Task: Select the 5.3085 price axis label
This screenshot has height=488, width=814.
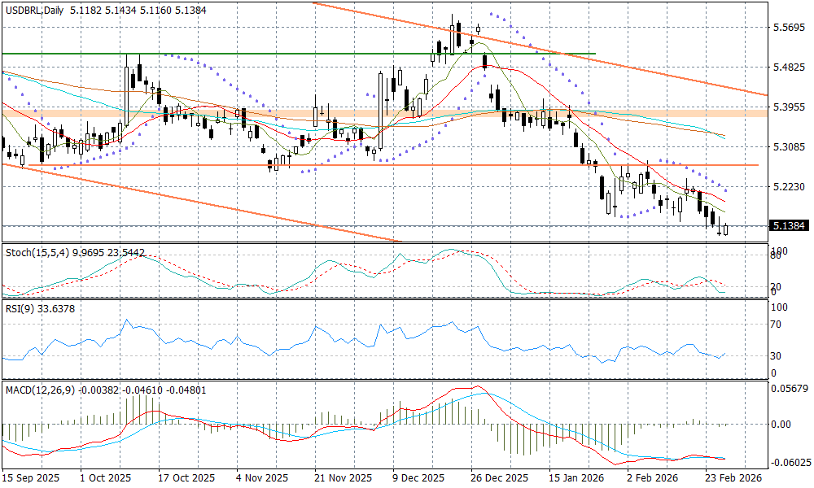Action: point(787,147)
